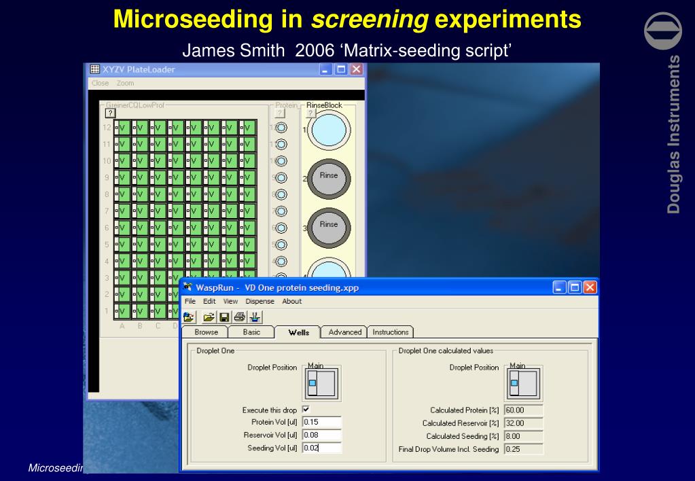Select the Wells tab
695x481 pixels.
(298, 332)
